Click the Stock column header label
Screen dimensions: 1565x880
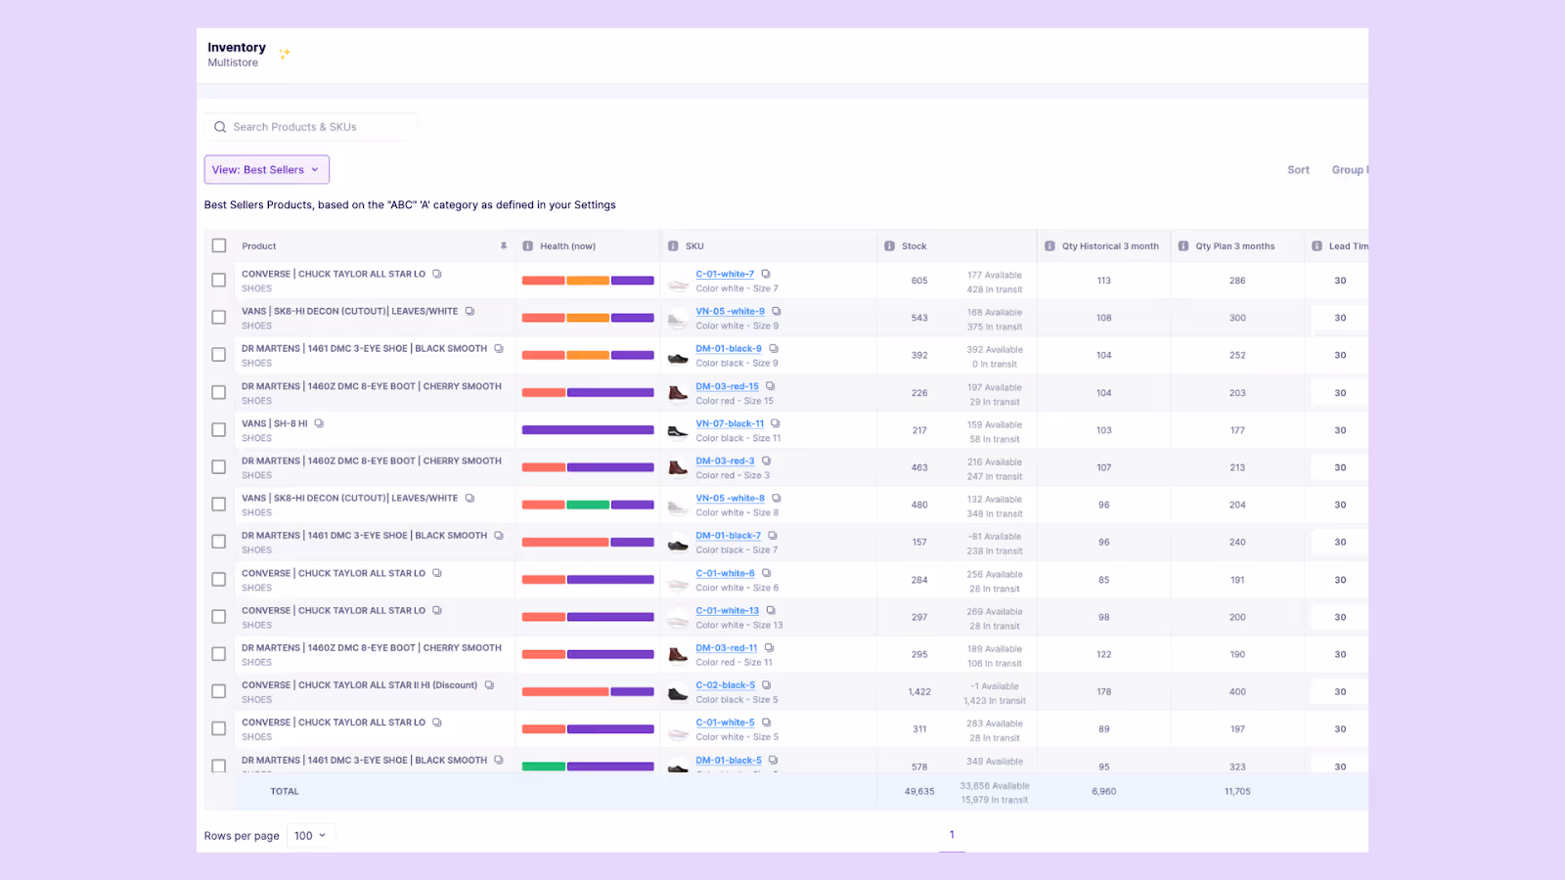[915, 246]
